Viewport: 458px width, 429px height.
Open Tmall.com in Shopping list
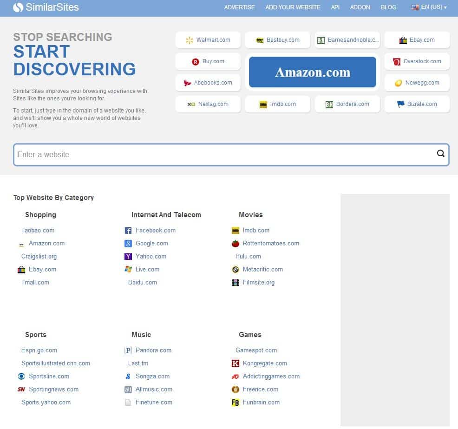[35, 283]
